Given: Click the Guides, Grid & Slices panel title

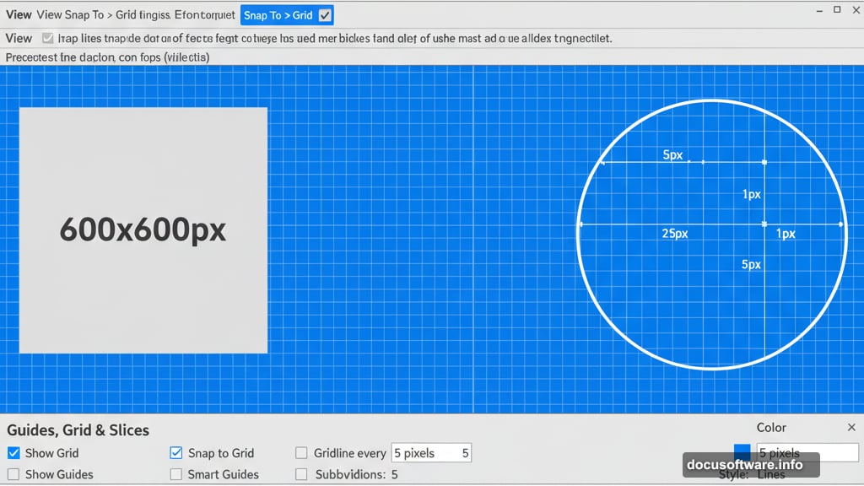Looking at the screenshot, I should (78, 430).
